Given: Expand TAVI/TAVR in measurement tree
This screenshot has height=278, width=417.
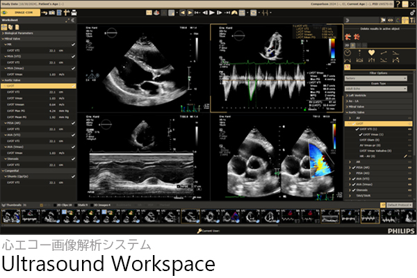Looking at the screenshot, I should (350, 196).
